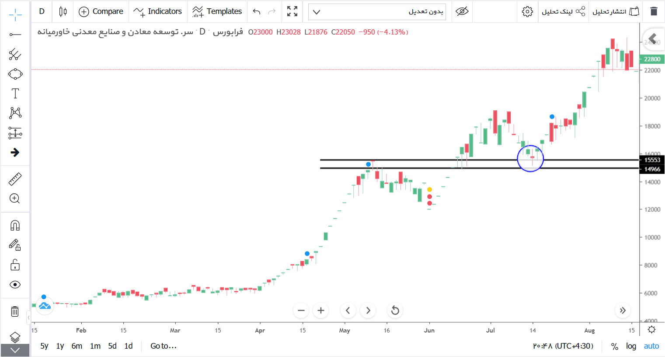
Task: Click the 15553 price label
Action: tap(652, 160)
